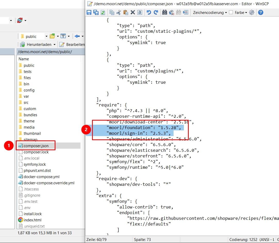Click the file filter funnel icon
Screen dimensions: 279x243
63,36
